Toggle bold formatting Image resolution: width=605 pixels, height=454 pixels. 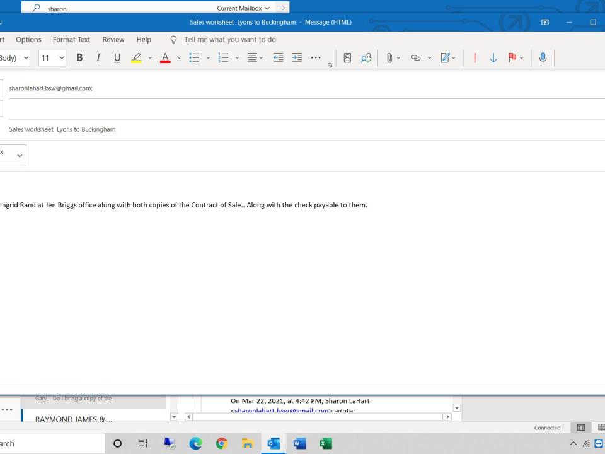point(79,58)
